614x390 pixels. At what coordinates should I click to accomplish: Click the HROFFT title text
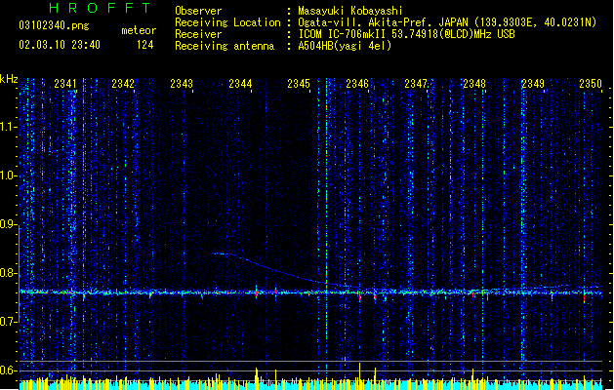pos(101,8)
